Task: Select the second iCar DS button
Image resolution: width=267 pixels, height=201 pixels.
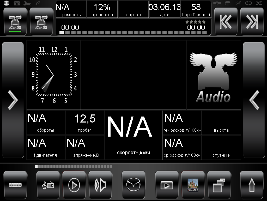Action: click(41, 22)
